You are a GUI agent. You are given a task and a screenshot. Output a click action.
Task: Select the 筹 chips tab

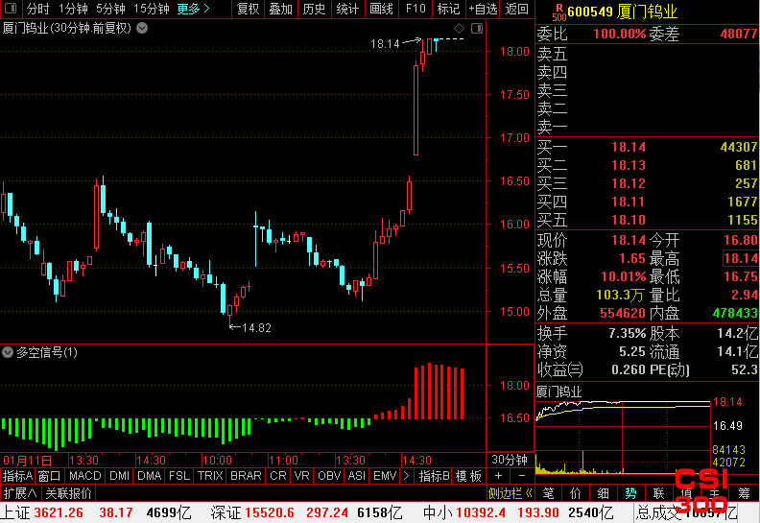pyautogui.click(x=744, y=493)
